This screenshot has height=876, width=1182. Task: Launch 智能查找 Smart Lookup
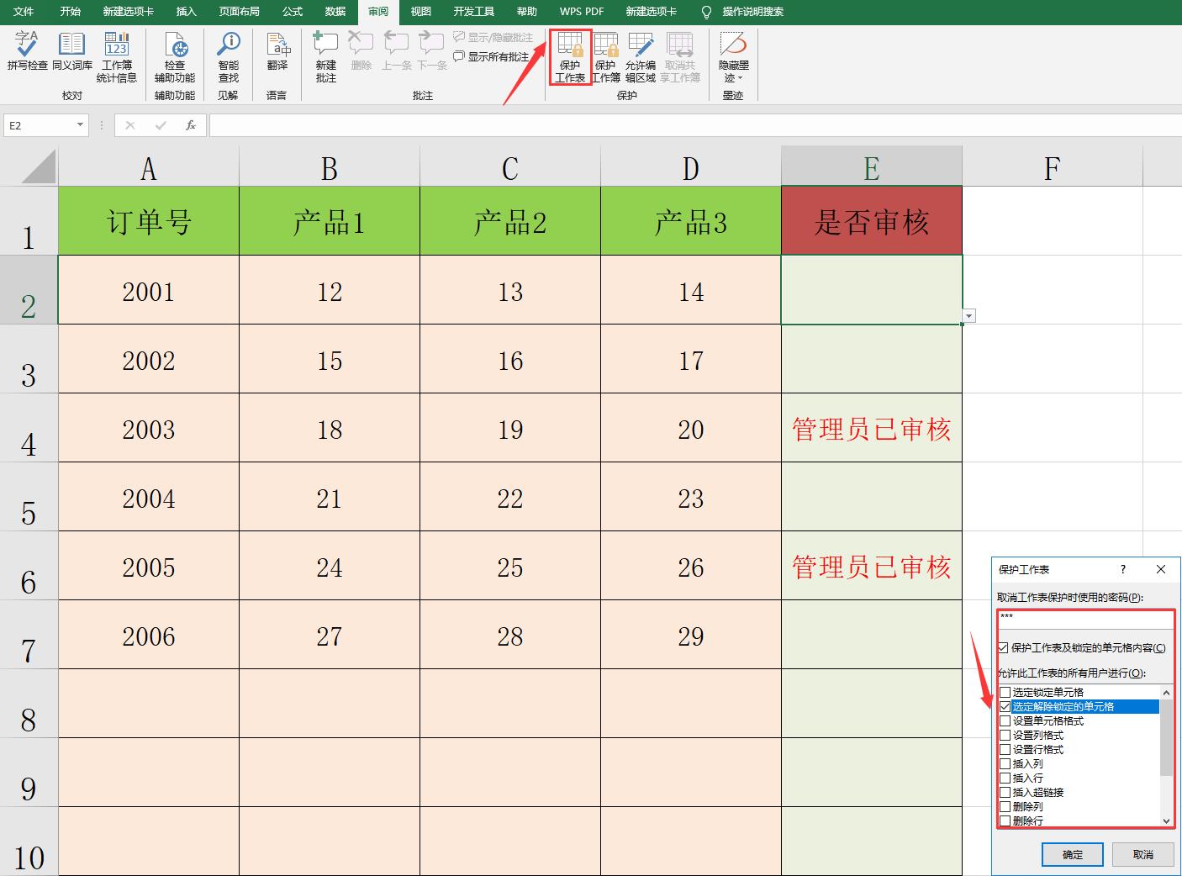click(227, 59)
